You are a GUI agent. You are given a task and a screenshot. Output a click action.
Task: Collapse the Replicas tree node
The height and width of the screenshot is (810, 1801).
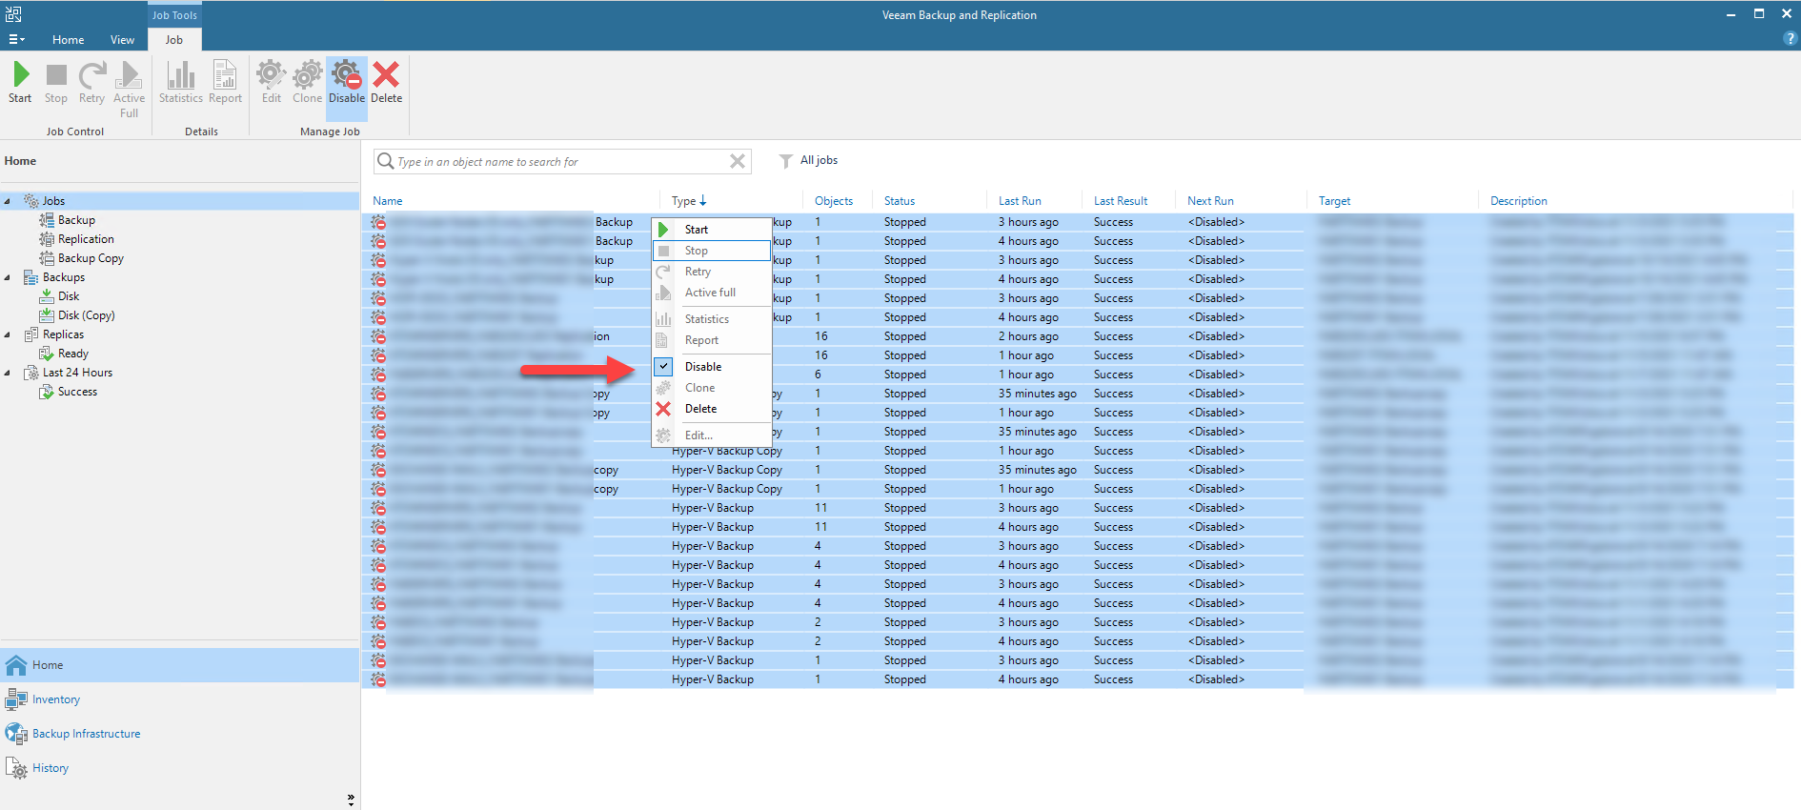(x=8, y=334)
